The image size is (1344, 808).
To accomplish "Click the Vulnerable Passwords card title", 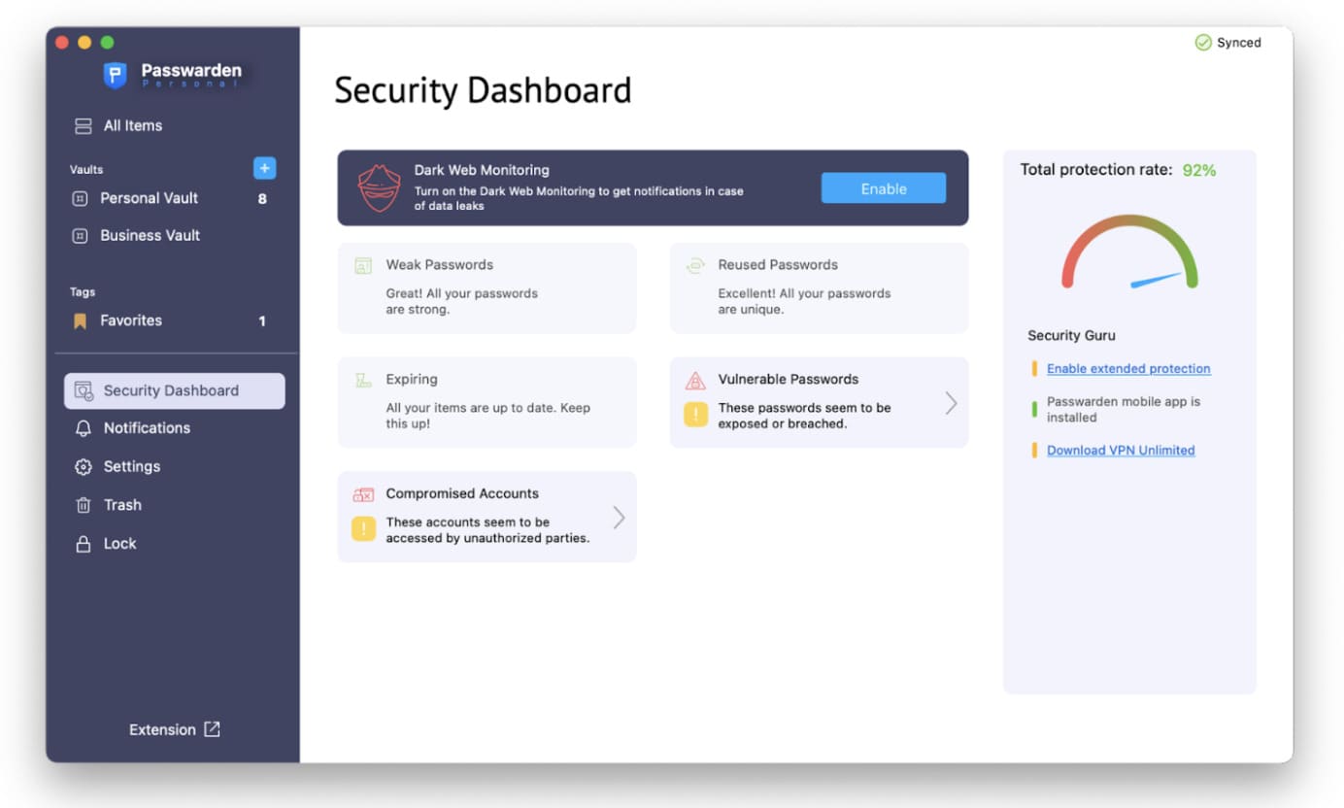I will point(789,380).
